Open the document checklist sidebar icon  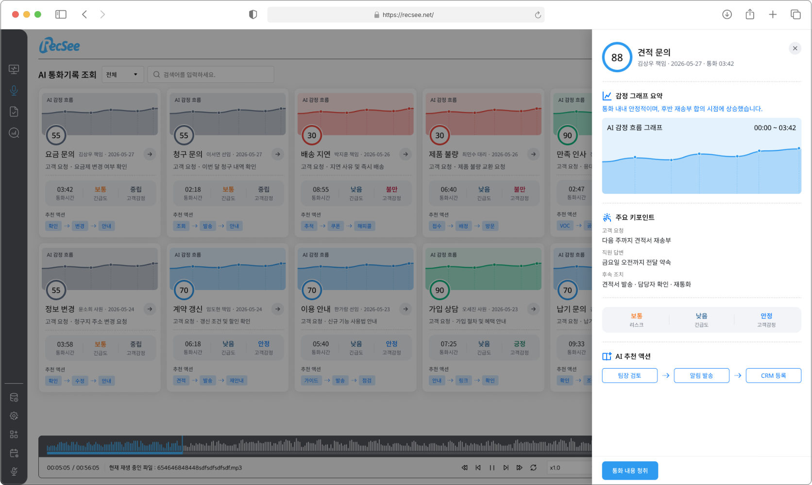[x=14, y=112]
